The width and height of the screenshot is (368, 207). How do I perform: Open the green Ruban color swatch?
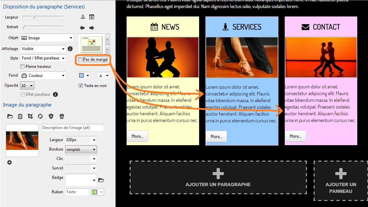coord(97,192)
